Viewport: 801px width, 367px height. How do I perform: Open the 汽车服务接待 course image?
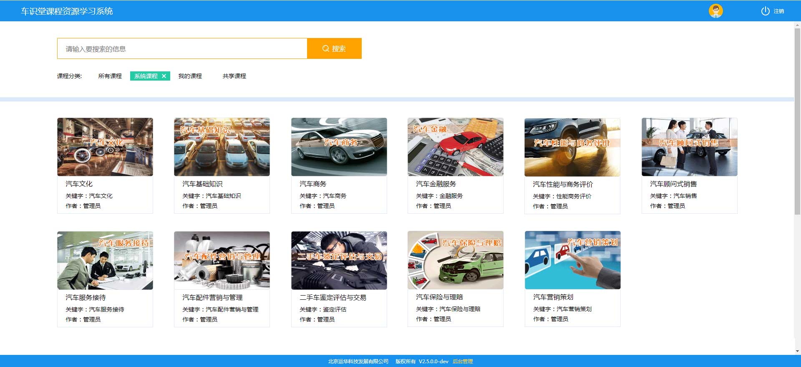tap(105, 261)
